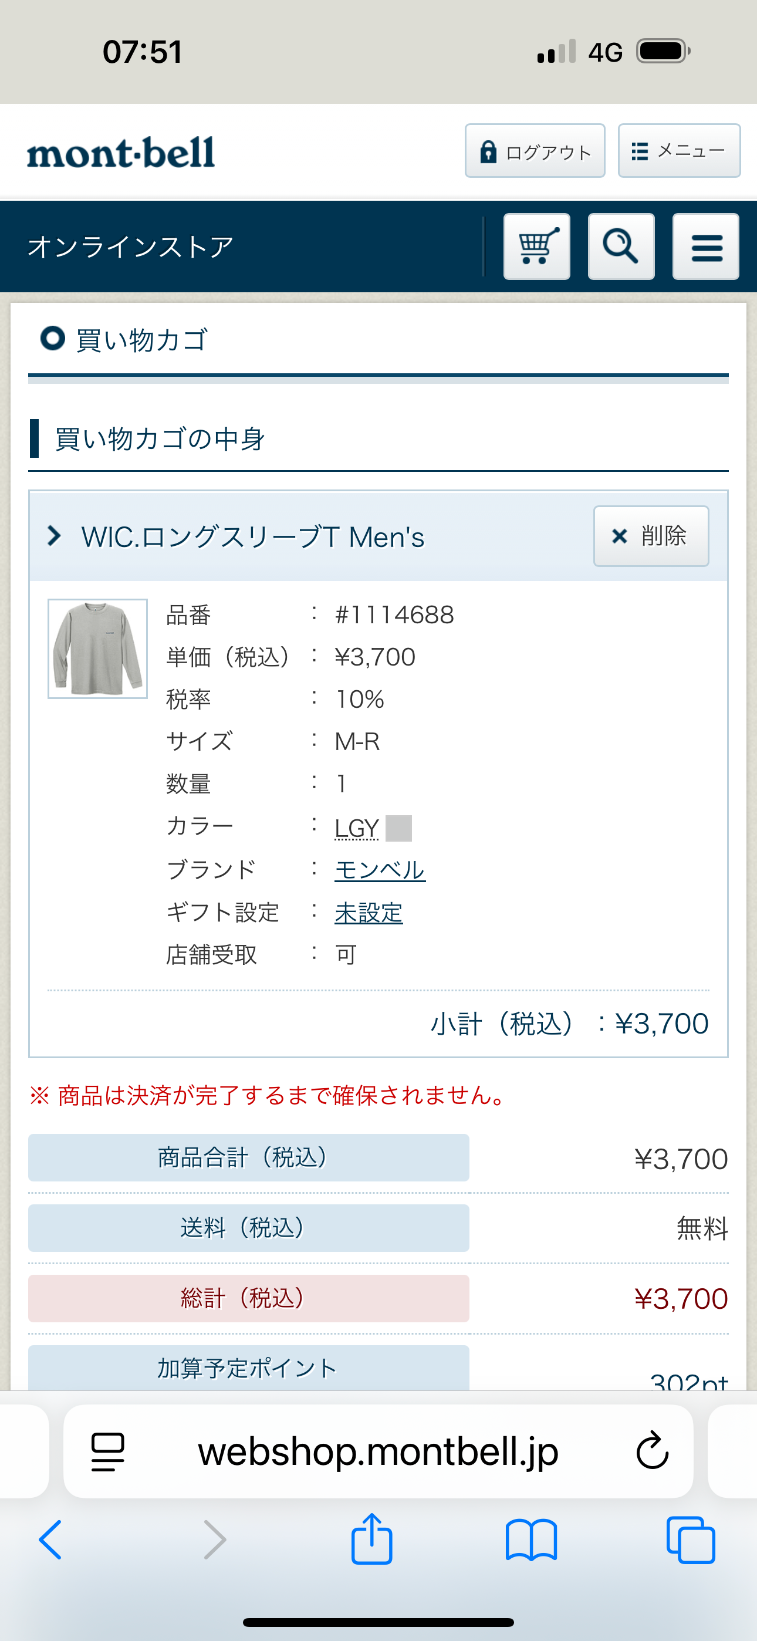757x1641 pixels.
Task: Open the メニュー menu
Action: coord(678,151)
